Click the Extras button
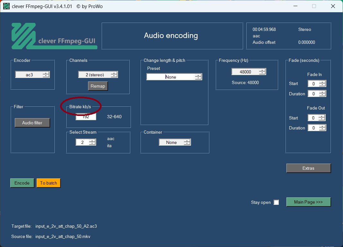This screenshot has width=343, height=247. tap(308, 168)
